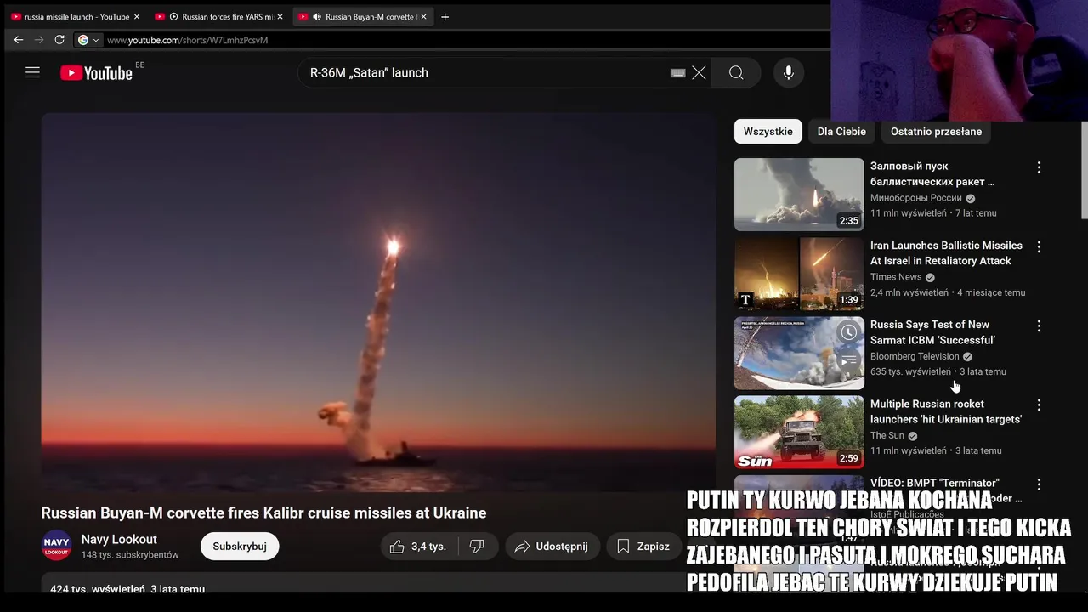This screenshot has width=1088, height=612.
Task: Click the video player to pause
Action: click(x=378, y=303)
